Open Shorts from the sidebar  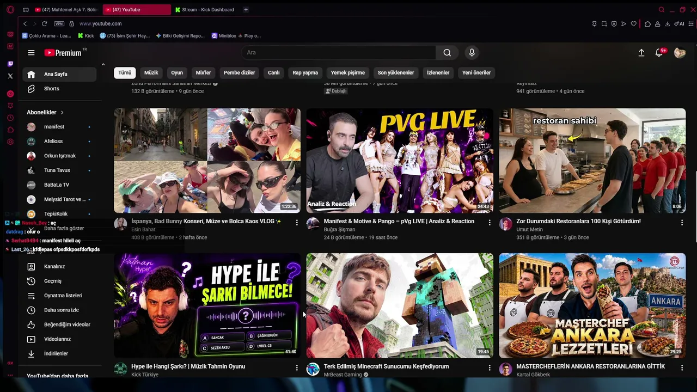[x=59, y=89]
